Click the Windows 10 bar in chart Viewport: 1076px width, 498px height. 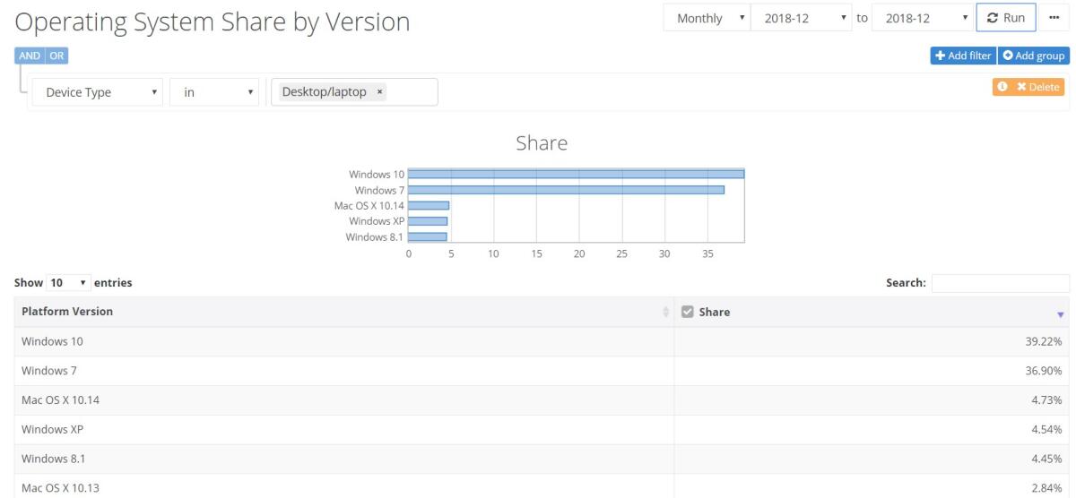click(x=576, y=174)
